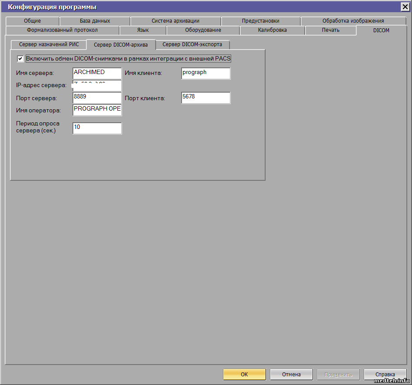Open the Общие tab
Screen dimensions: 412x385
point(33,21)
